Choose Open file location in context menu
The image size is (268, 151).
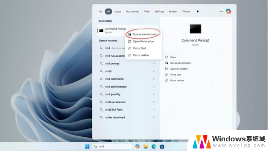[x=143, y=41]
